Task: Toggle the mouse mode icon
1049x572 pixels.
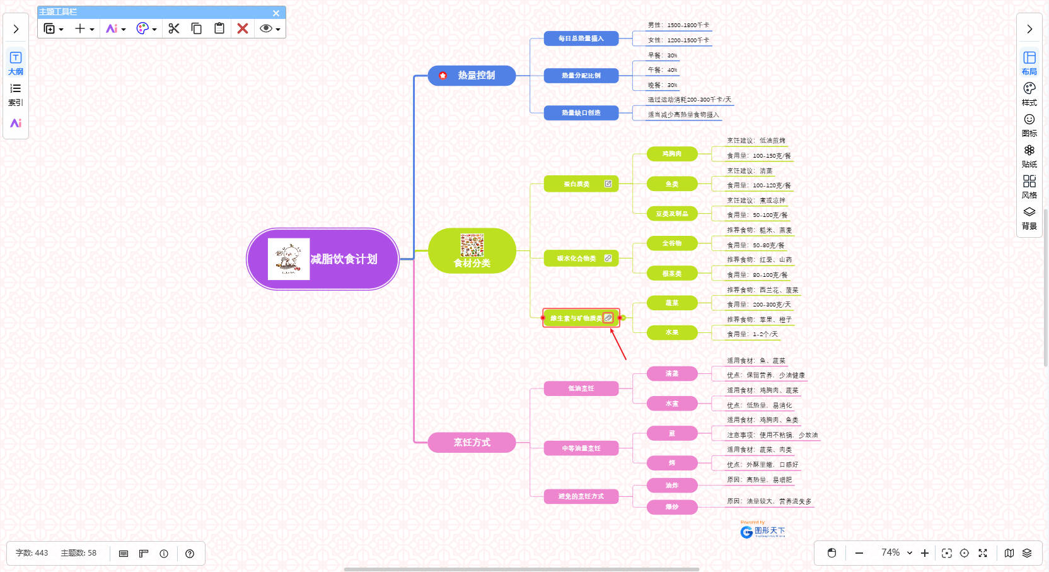Action: tap(832, 553)
